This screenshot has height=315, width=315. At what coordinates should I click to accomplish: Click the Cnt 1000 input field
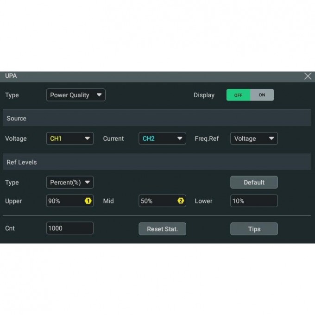(69, 228)
